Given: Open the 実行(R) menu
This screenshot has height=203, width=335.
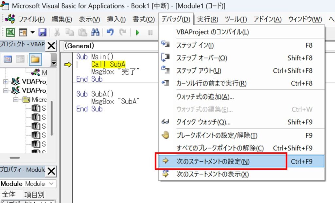Looking at the screenshot, I should point(207,19).
